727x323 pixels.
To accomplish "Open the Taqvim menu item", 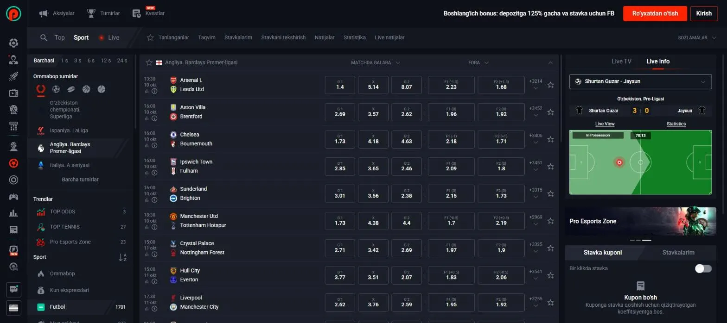I will (x=207, y=37).
